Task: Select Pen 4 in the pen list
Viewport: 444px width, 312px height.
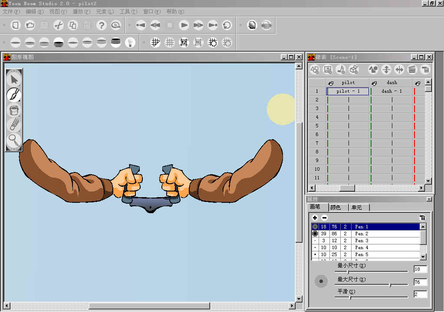Action: pos(365,247)
